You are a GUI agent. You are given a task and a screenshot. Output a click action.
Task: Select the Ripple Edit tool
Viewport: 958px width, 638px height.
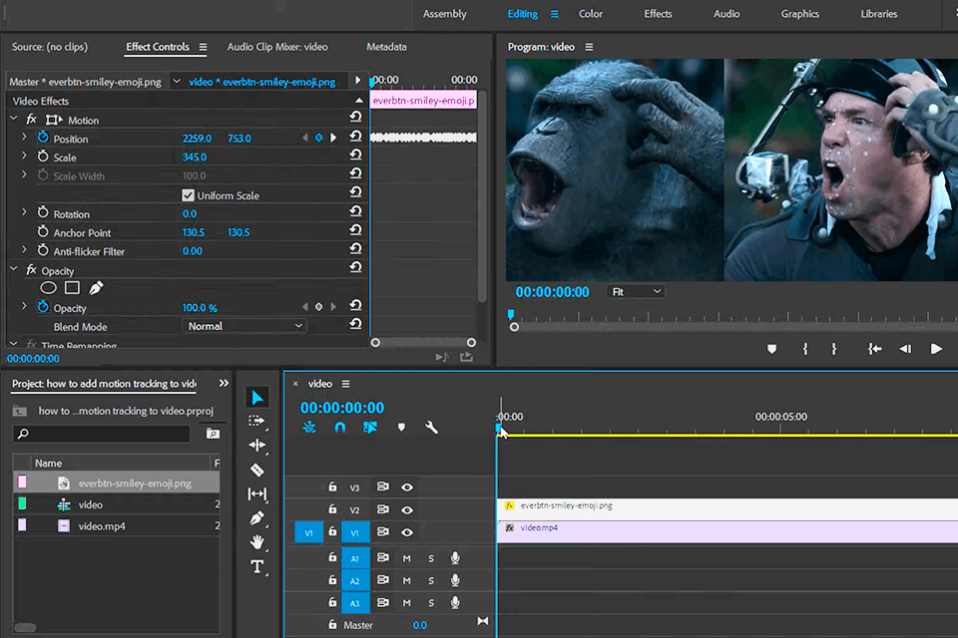tap(257, 446)
